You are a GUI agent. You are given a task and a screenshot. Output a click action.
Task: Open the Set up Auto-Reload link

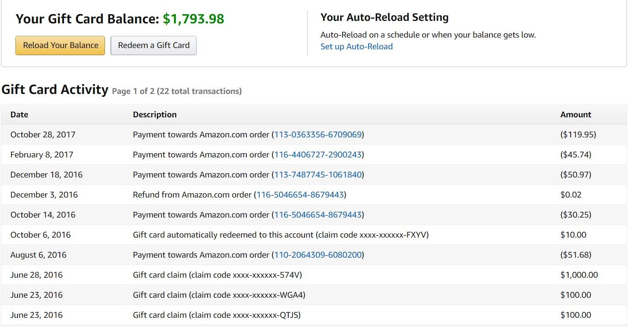pos(356,47)
